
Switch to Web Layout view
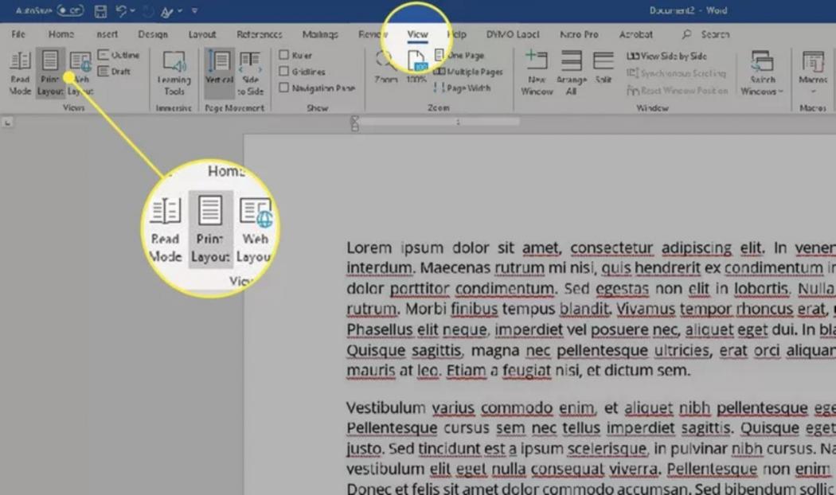coord(80,73)
